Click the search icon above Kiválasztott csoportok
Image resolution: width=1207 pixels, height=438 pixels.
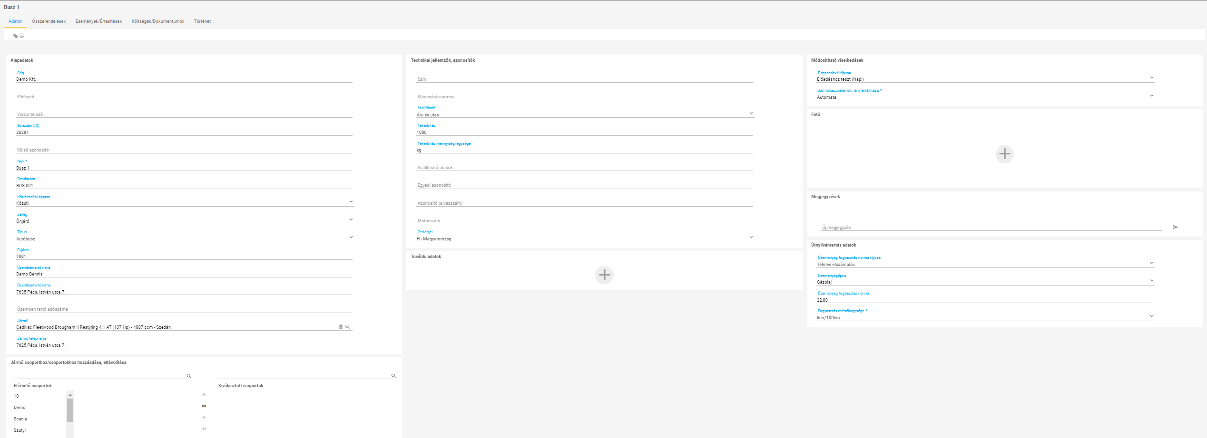393,376
